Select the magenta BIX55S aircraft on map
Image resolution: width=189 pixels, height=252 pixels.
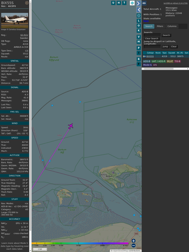pos(70,126)
